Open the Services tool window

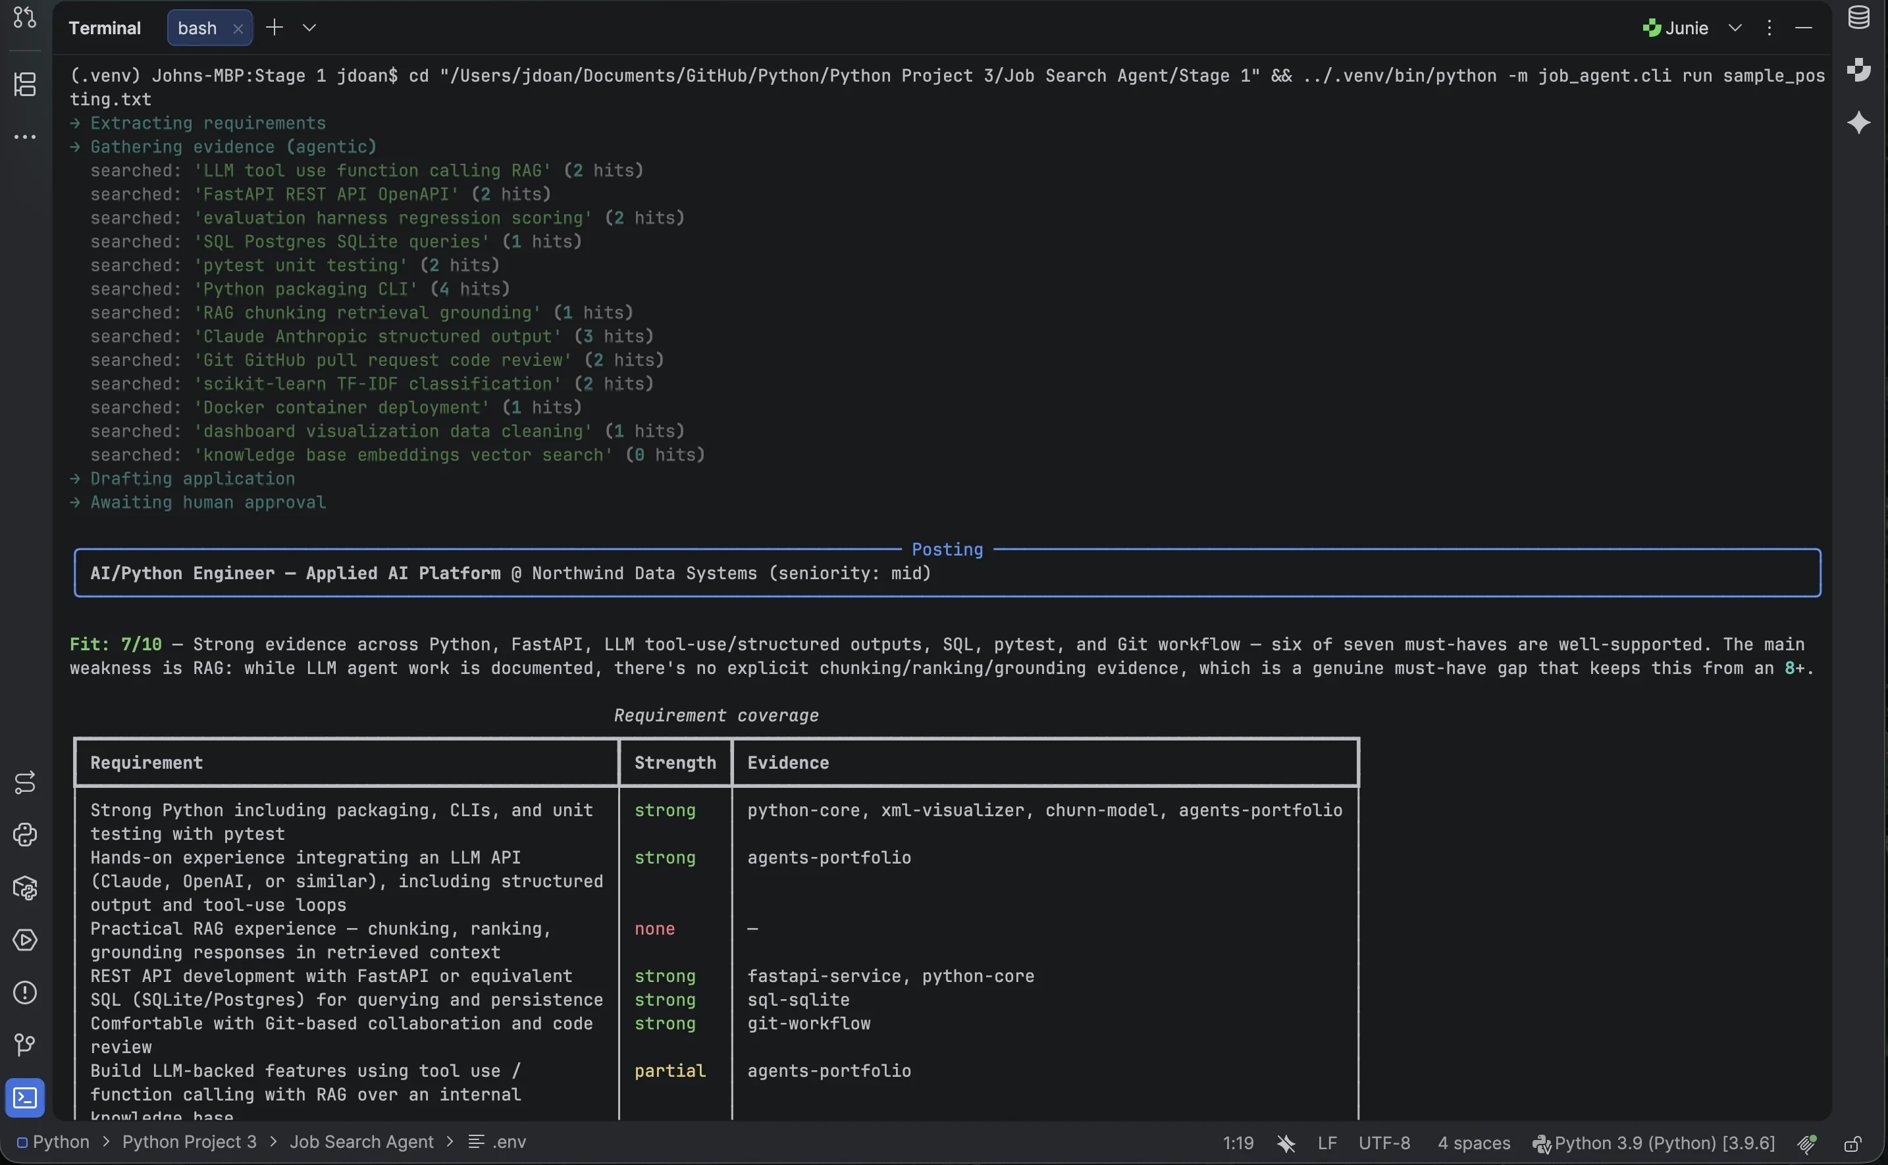pos(24,940)
